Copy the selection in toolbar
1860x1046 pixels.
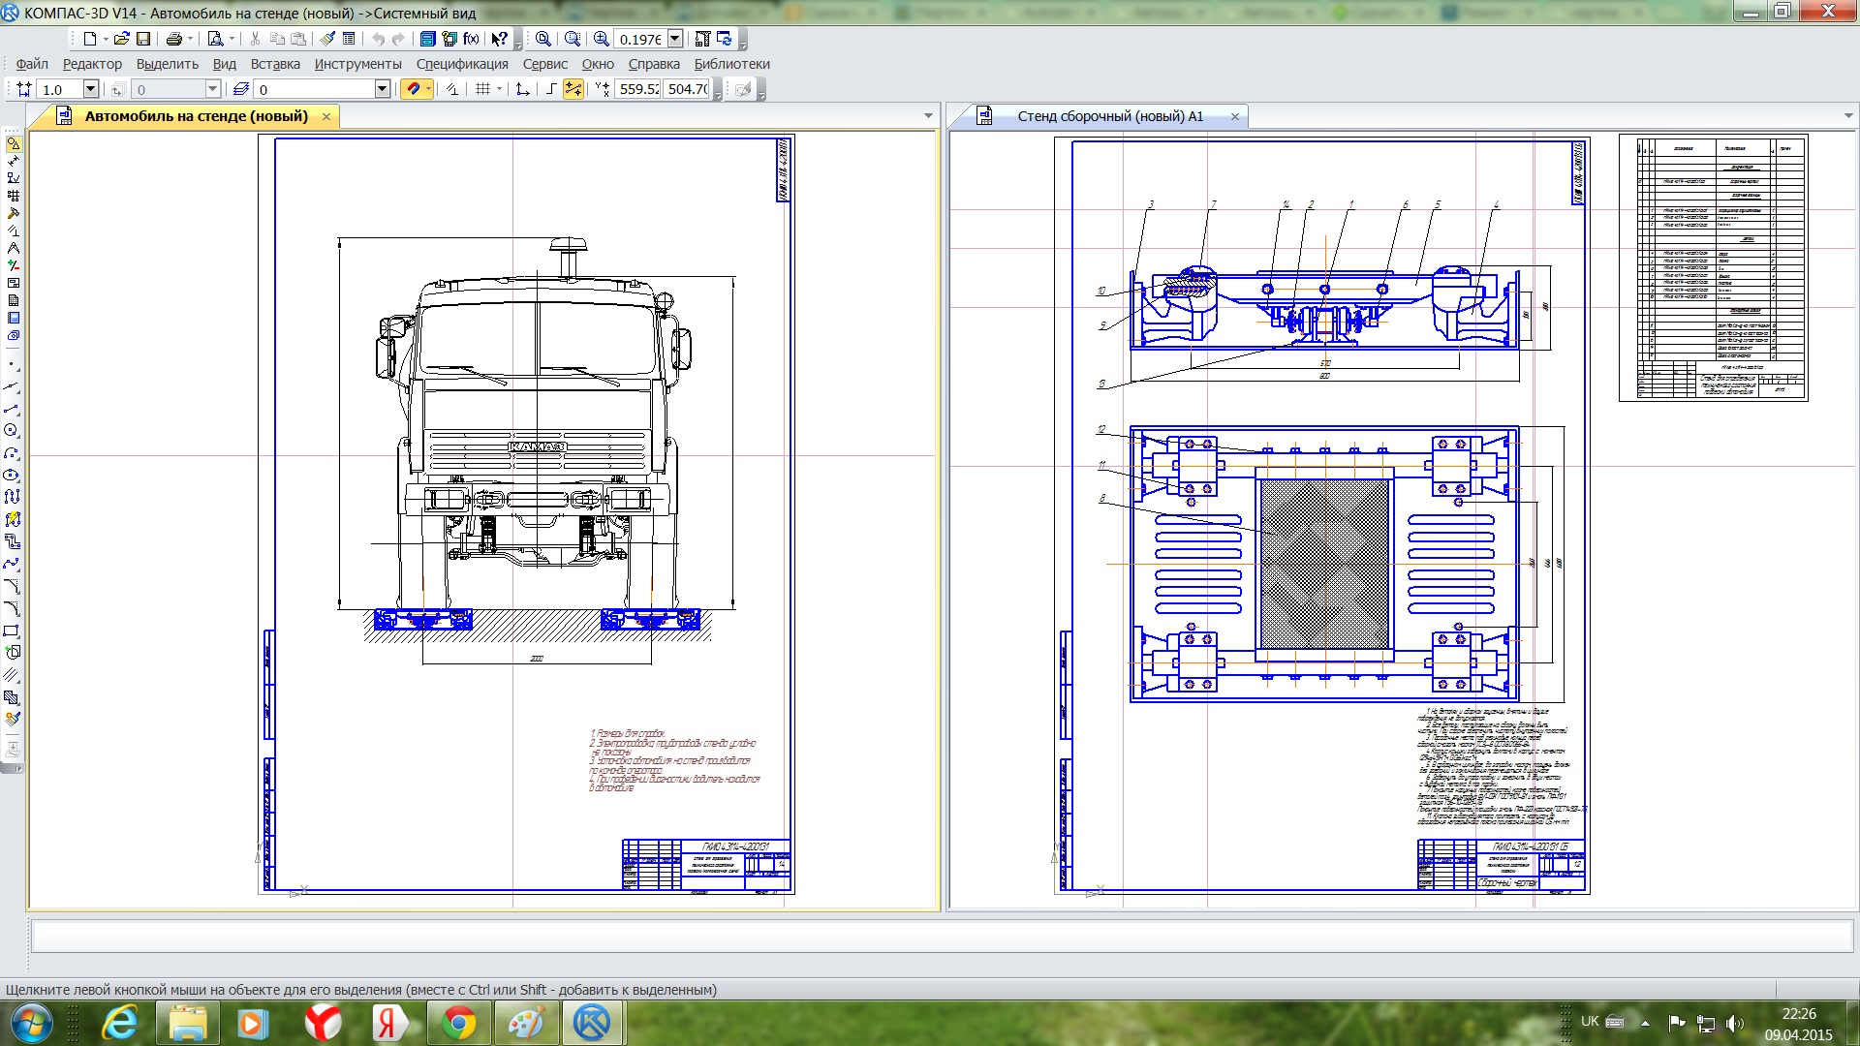[x=277, y=39]
